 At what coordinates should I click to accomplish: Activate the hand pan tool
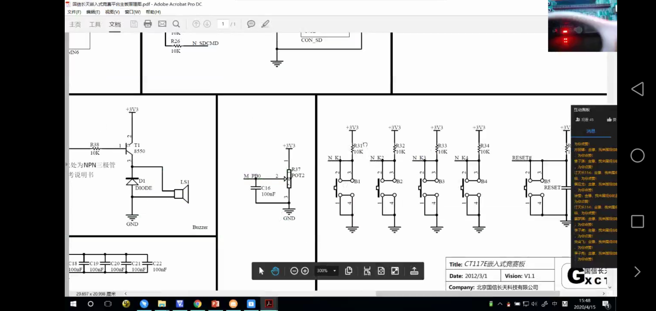[275, 271]
